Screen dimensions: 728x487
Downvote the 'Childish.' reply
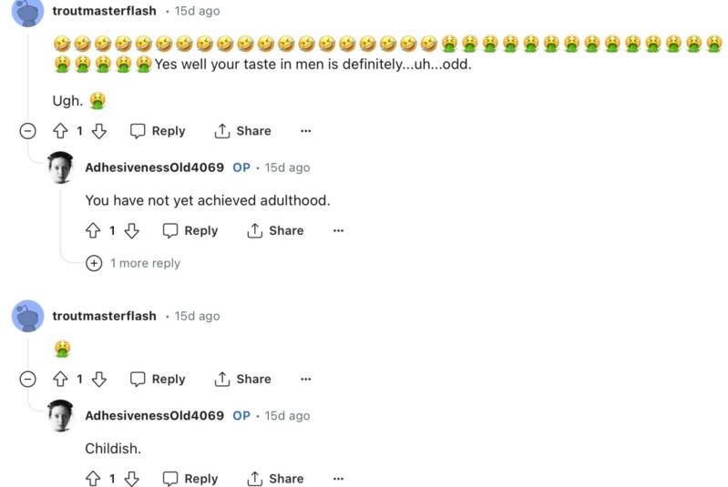click(x=132, y=479)
